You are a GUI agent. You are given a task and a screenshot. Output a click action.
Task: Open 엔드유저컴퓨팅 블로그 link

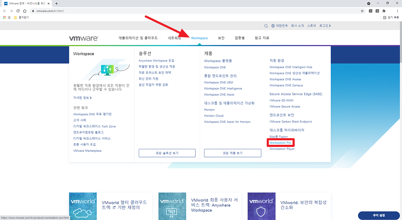[x=88, y=132]
